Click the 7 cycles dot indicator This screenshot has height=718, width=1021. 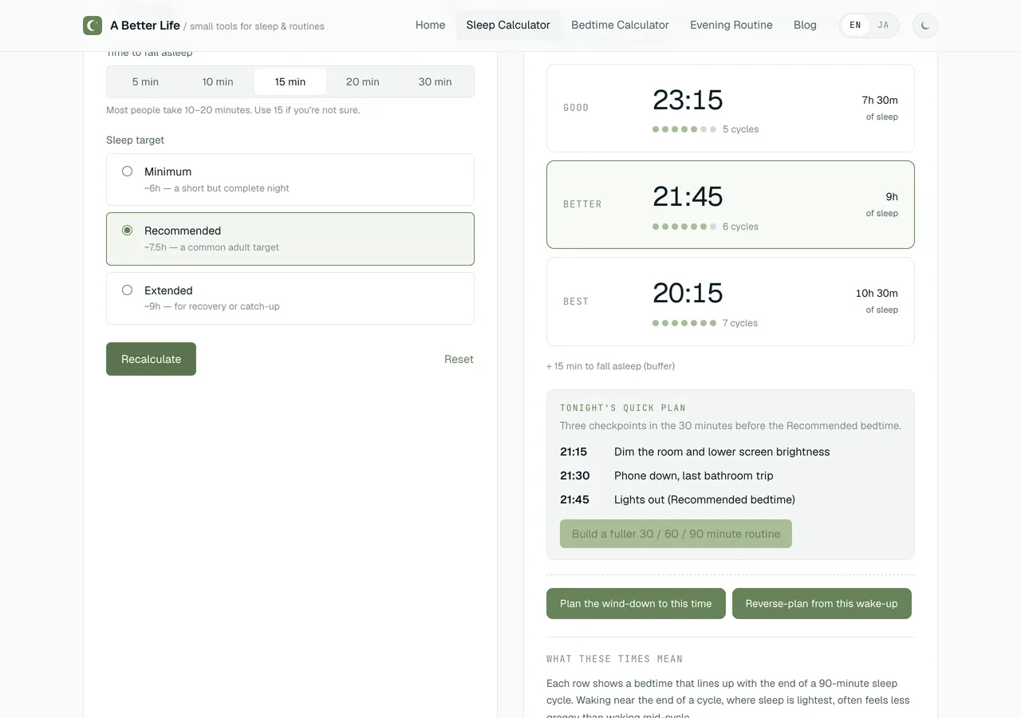point(684,323)
